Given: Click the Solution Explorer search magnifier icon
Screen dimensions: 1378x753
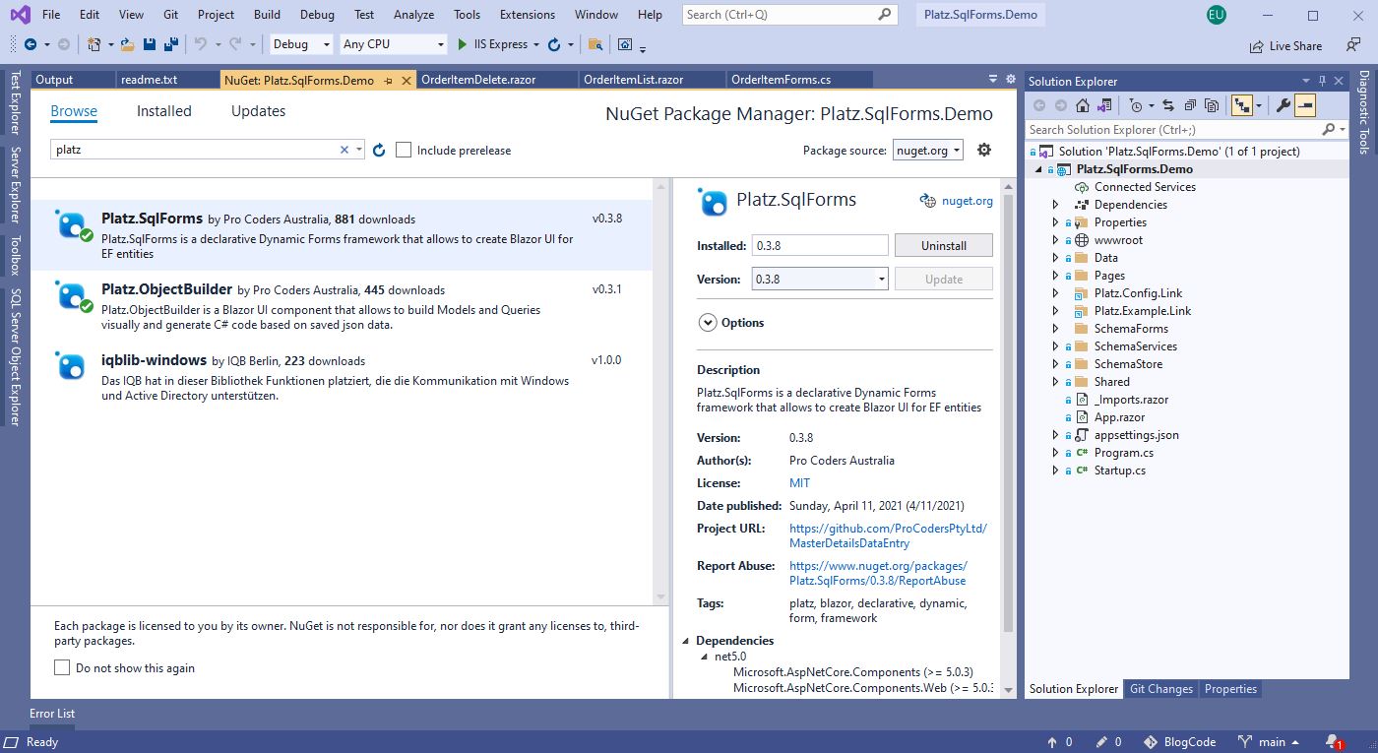Looking at the screenshot, I should 1329,129.
